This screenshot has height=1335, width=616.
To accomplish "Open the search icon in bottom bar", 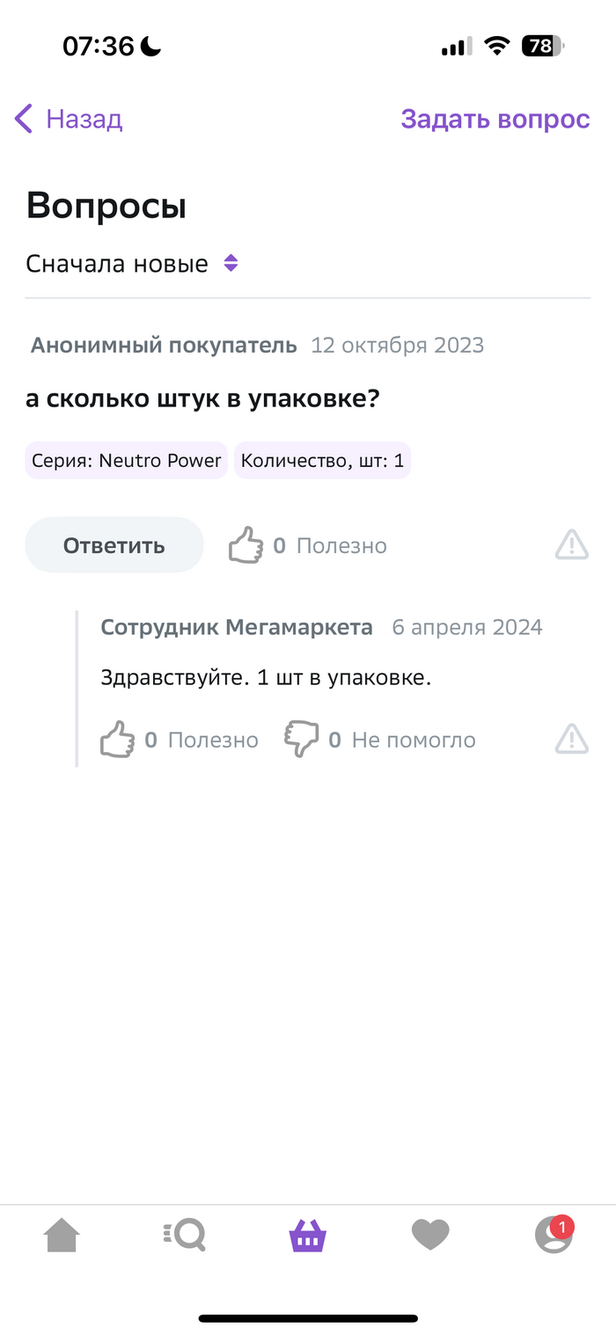I will click(x=184, y=1235).
